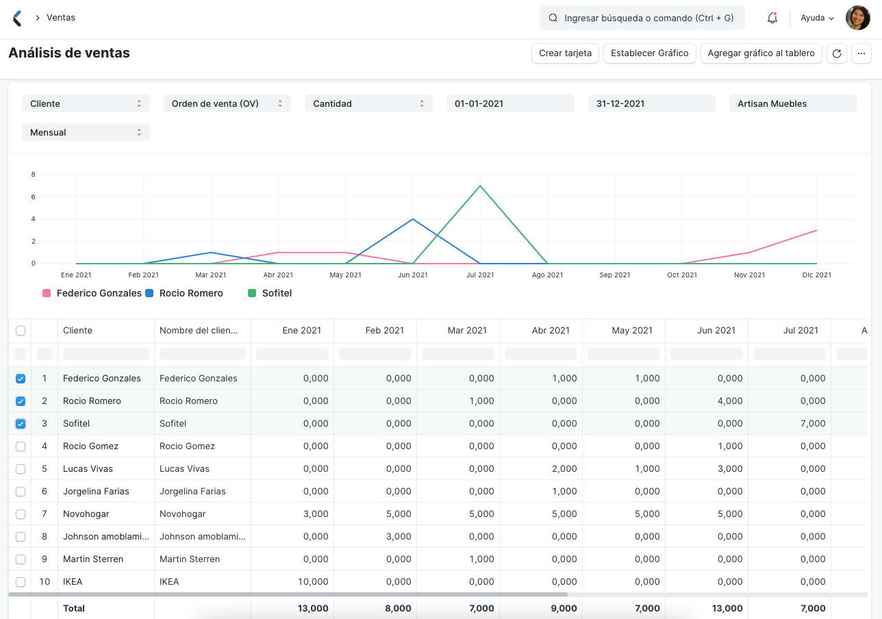
Task: Uncheck the Federico Gonzales row checkbox
Action: click(20, 378)
